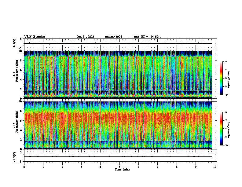Click the 'ch.1(V)' waveform axis label
Screen dimensions: 242x187
tap(14, 43)
